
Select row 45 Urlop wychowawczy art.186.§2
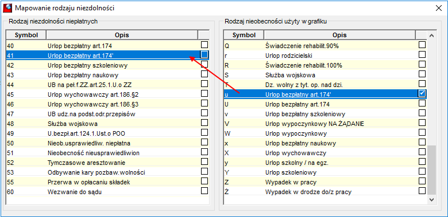[108, 94]
